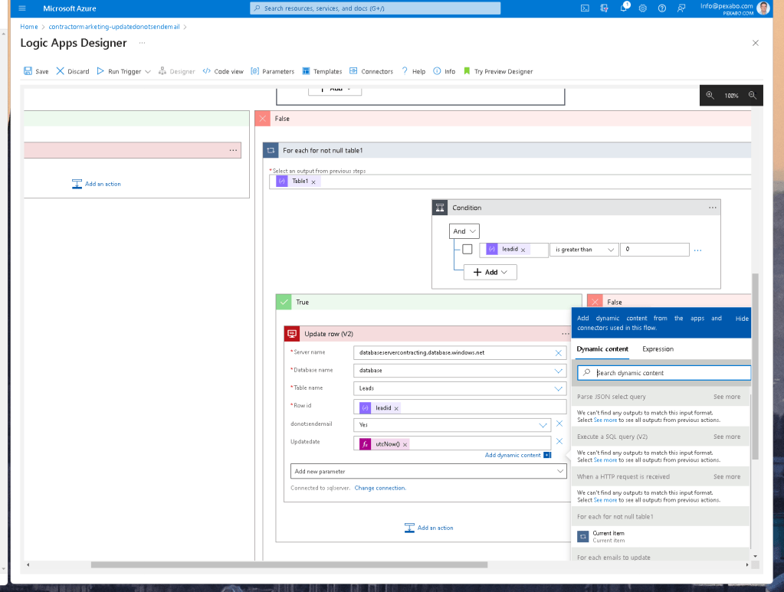Open directory and subscription filter icon
This screenshot has width=784, height=592.
pos(604,8)
